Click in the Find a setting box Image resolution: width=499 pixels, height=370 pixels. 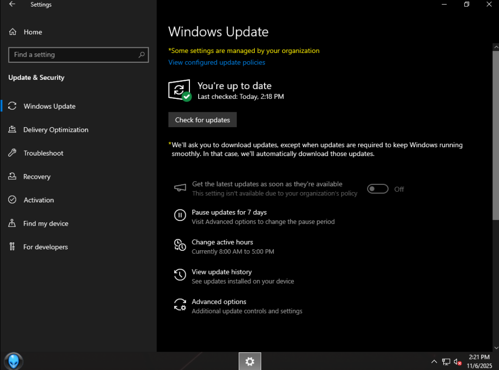(74, 55)
